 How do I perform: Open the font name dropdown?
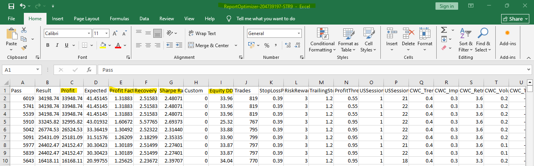click(x=89, y=34)
